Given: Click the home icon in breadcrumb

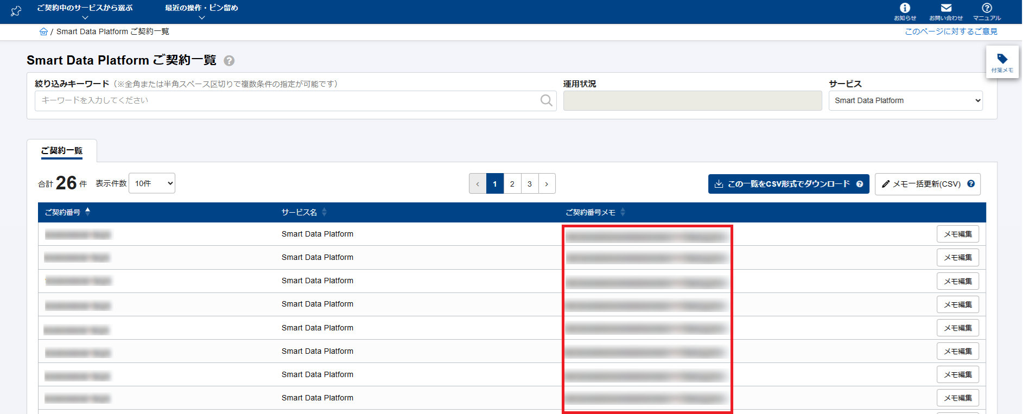Looking at the screenshot, I should click(43, 32).
